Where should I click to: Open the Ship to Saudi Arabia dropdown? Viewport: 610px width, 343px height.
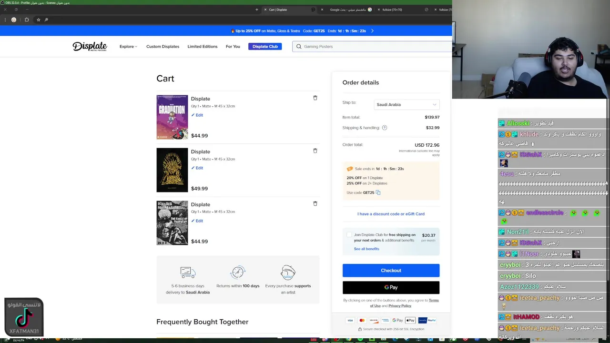click(x=407, y=104)
